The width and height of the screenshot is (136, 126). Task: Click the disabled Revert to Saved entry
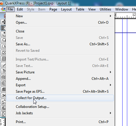(60, 51)
